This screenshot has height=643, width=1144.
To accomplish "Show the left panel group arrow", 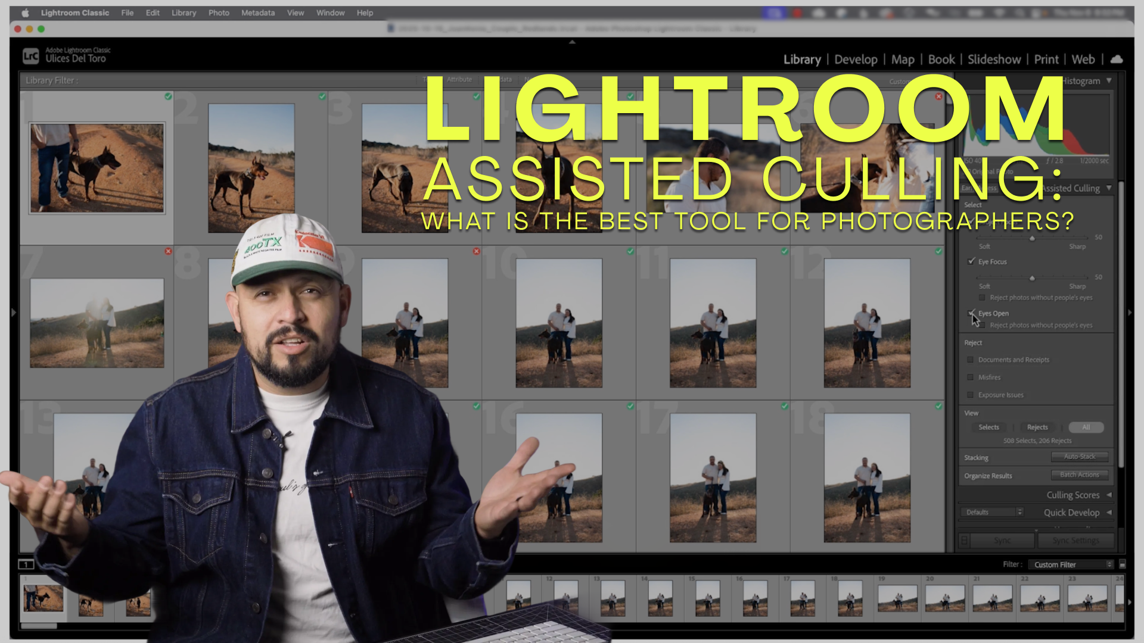I will click(x=14, y=312).
